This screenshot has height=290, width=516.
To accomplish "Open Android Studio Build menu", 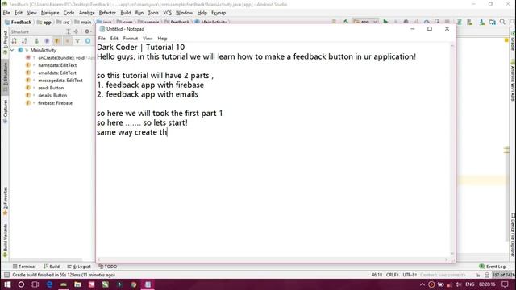I will point(126,13).
